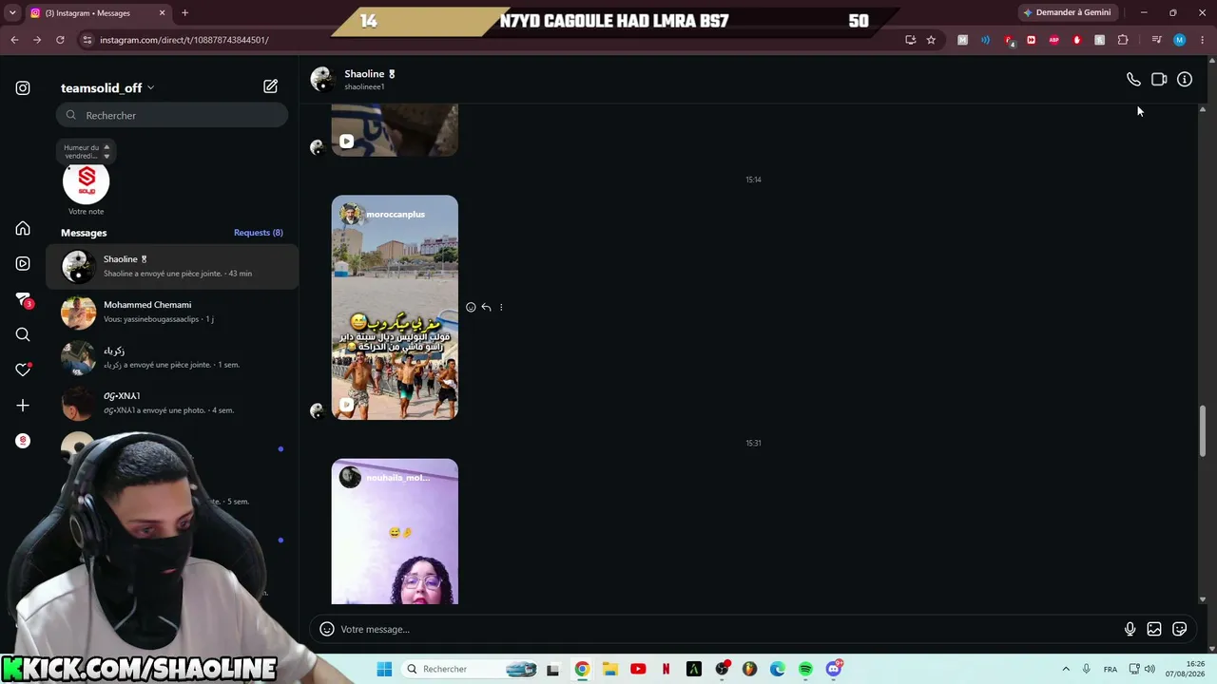Go back to the previous page

(x=14, y=40)
